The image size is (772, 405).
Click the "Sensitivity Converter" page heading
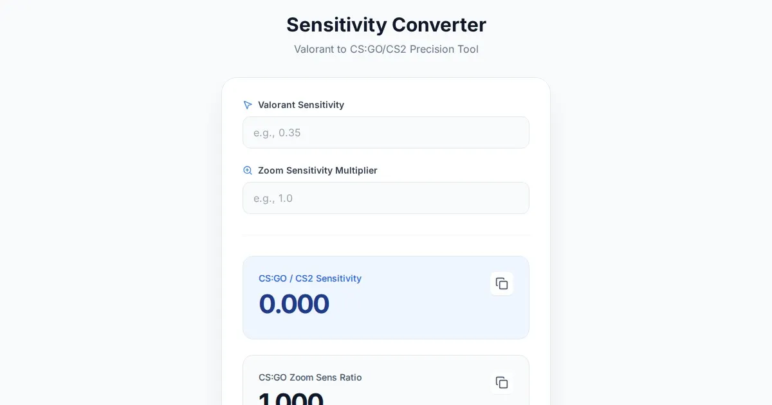coord(386,25)
